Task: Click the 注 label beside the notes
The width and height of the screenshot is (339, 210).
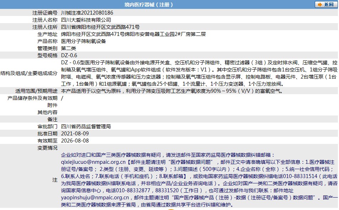Action: pyautogui.click(x=55, y=180)
